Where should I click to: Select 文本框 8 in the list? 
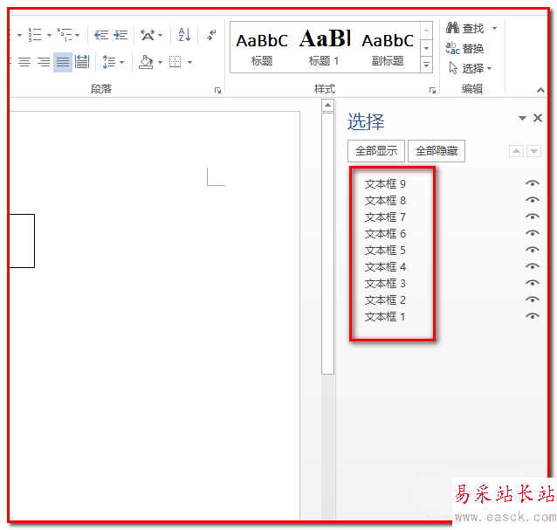(385, 200)
